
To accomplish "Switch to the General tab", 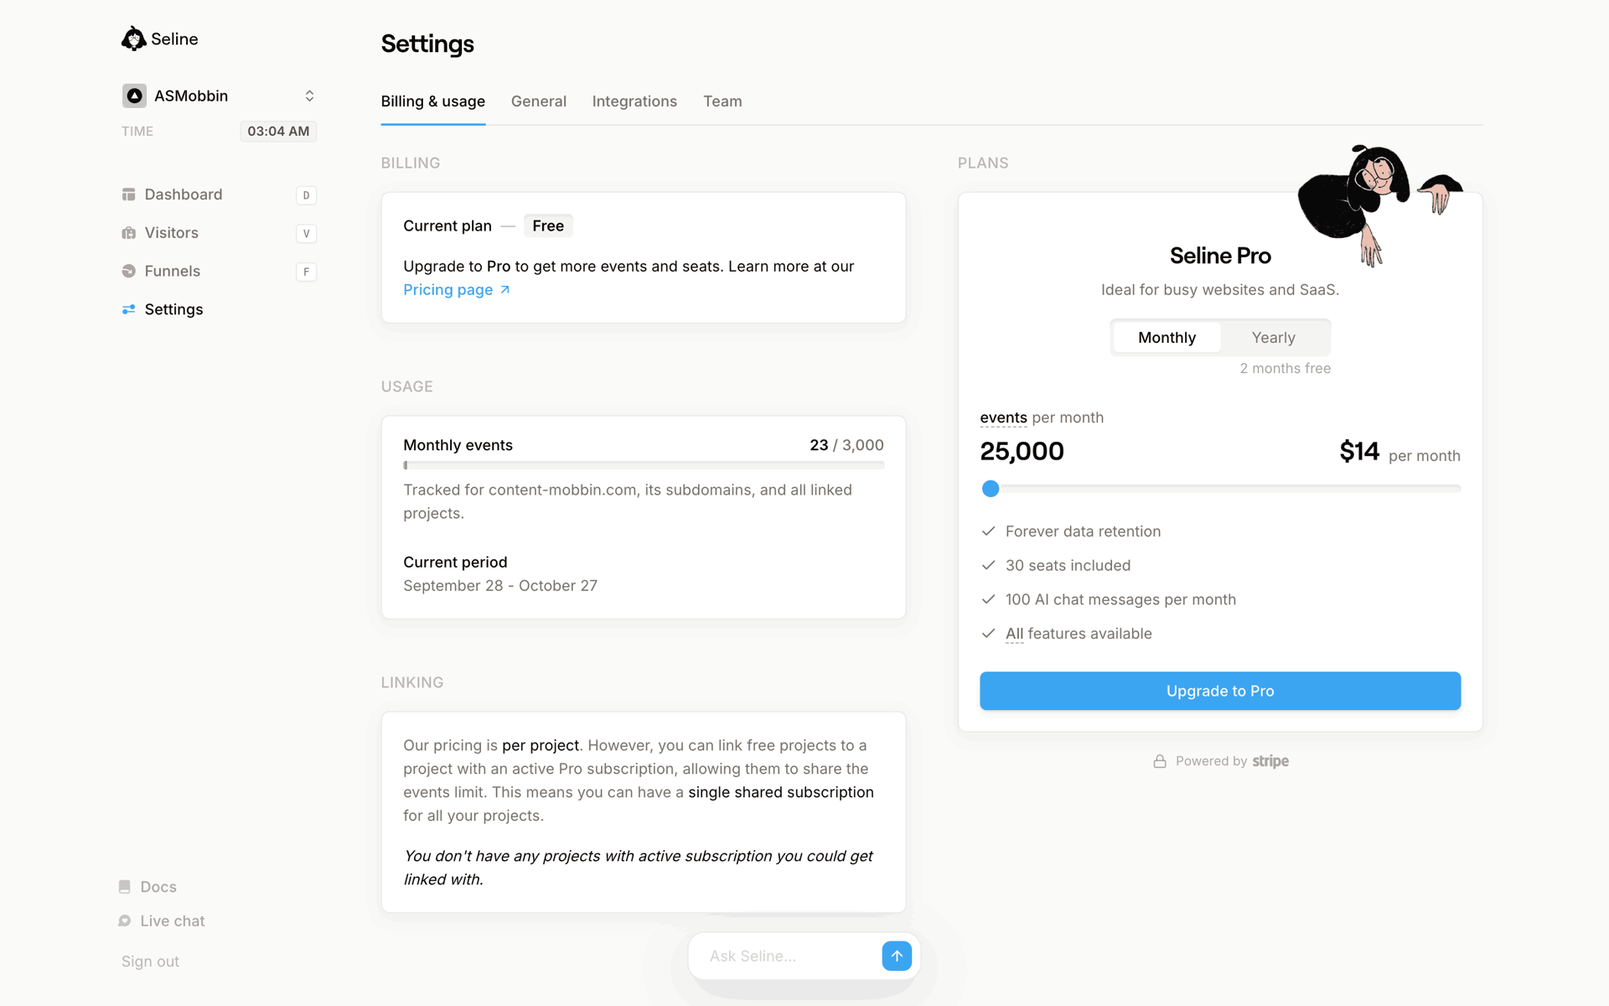I will (539, 101).
